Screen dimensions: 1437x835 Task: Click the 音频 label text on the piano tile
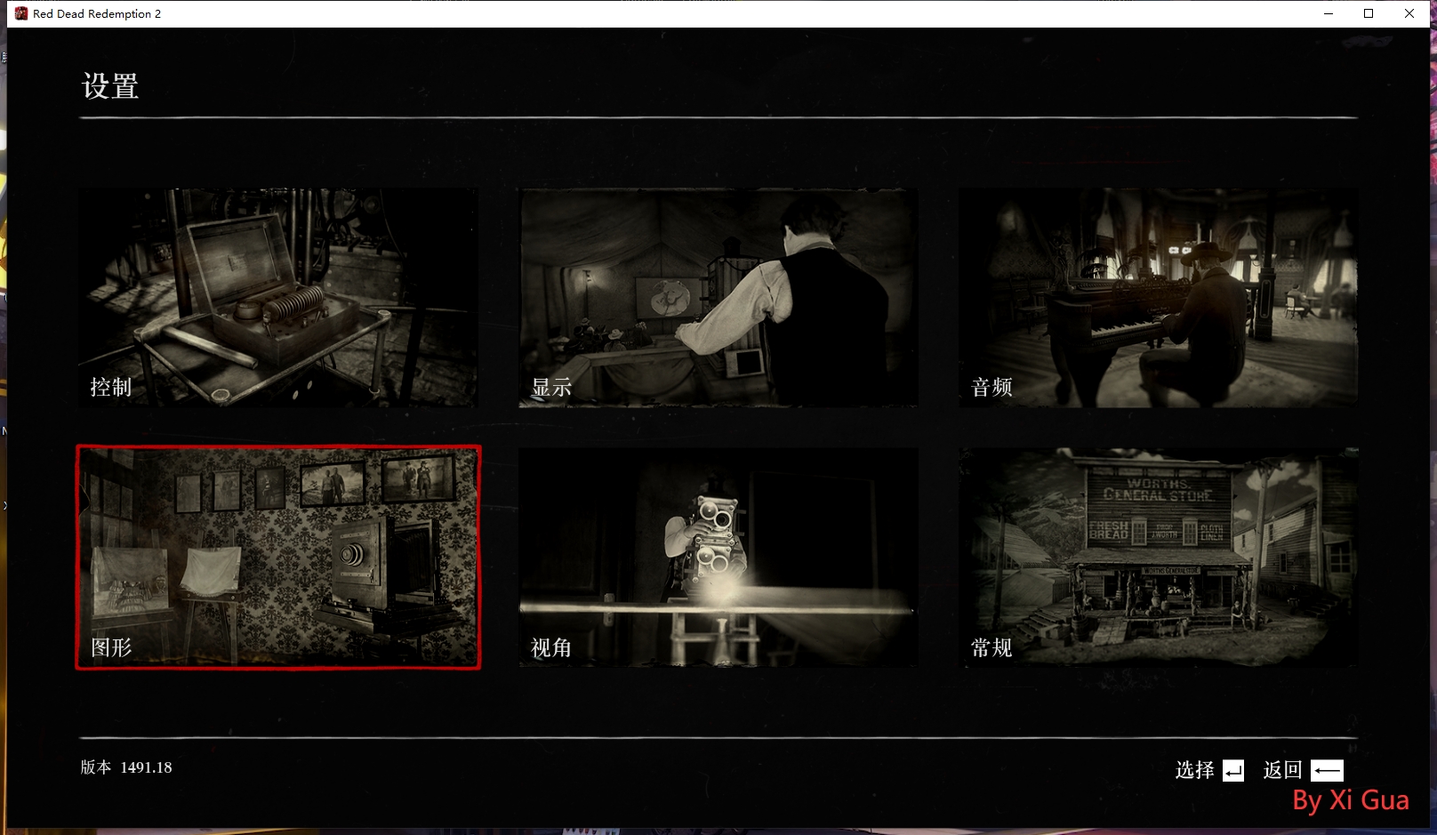click(991, 387)
